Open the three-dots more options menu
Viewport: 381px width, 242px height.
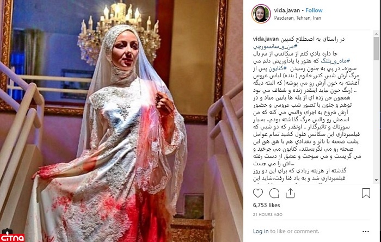point(366,232)
